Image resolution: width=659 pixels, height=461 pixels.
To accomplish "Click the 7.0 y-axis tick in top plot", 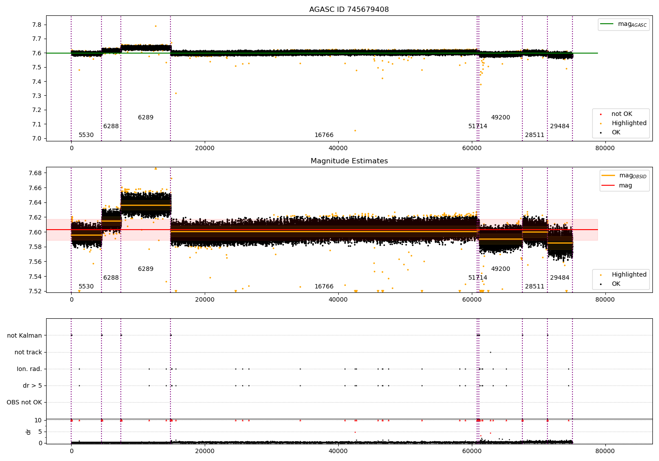I will tap(37, 139).
